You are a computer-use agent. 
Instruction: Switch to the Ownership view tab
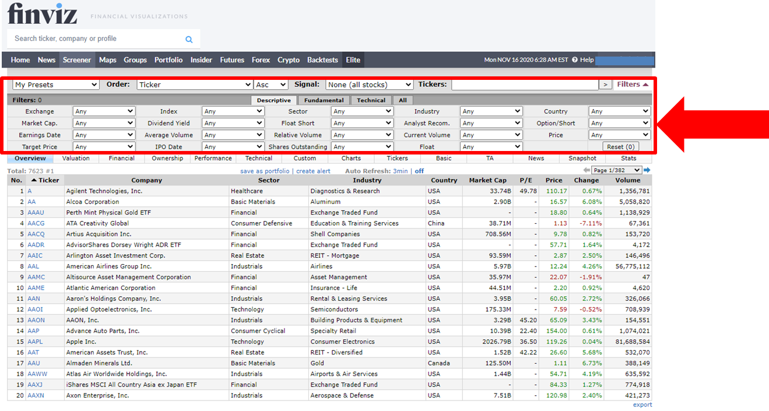pyautogui.click(x=167, y=158)
